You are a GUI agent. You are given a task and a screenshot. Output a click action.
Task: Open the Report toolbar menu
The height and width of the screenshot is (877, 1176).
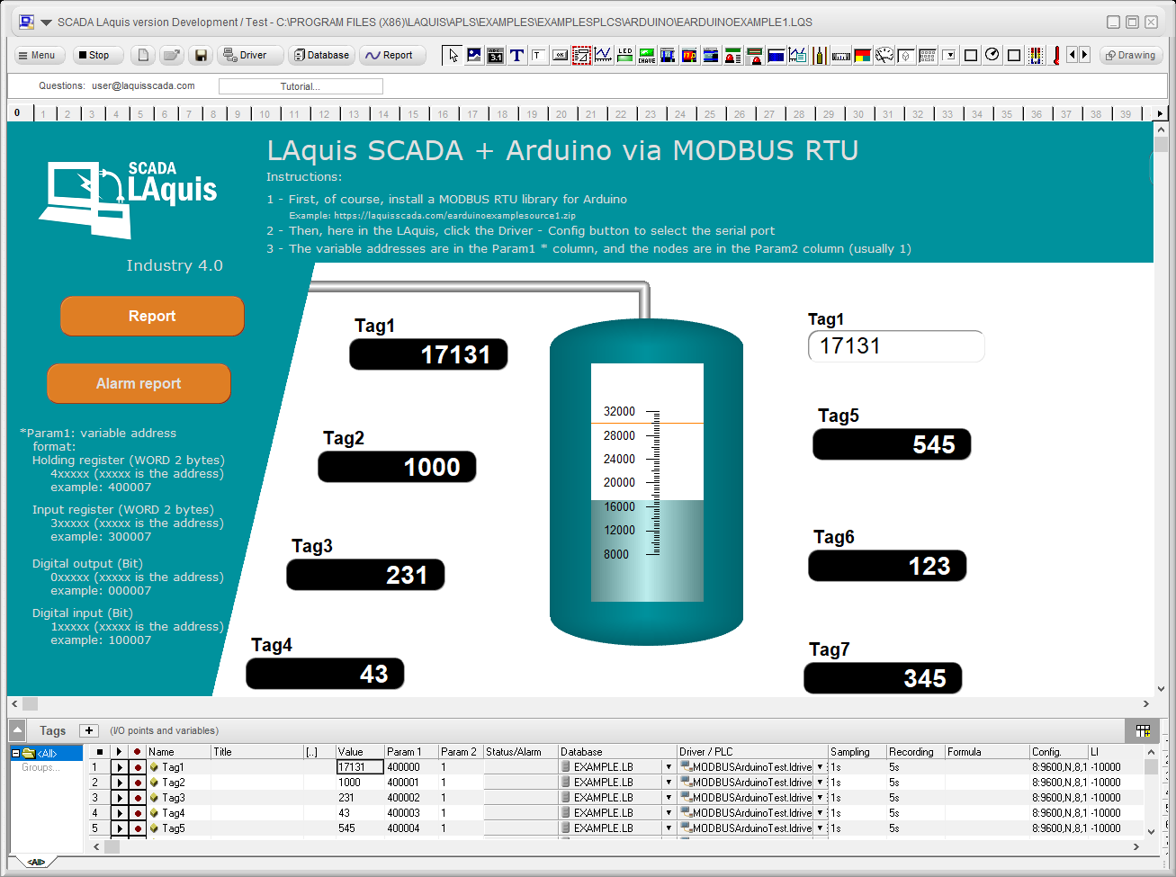pyautogui.click(x=391, y=55)
